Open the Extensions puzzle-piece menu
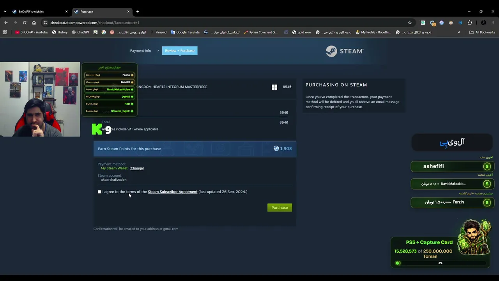 coord(470,23)
